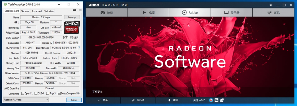Click the AMD Radeon Graphics logo in GPU-Z

click(72, 28)
